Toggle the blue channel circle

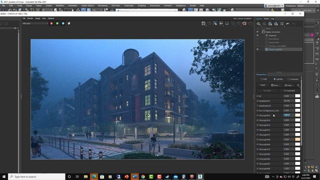click(x=63, y=23)
